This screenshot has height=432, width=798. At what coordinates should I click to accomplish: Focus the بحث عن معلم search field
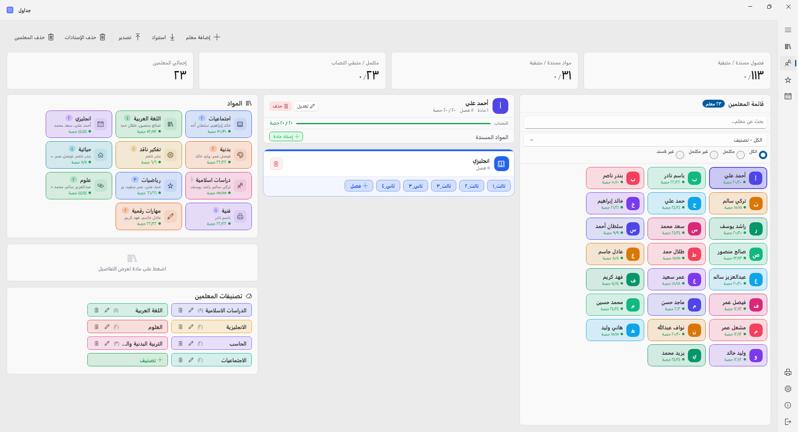pos(645,122)
